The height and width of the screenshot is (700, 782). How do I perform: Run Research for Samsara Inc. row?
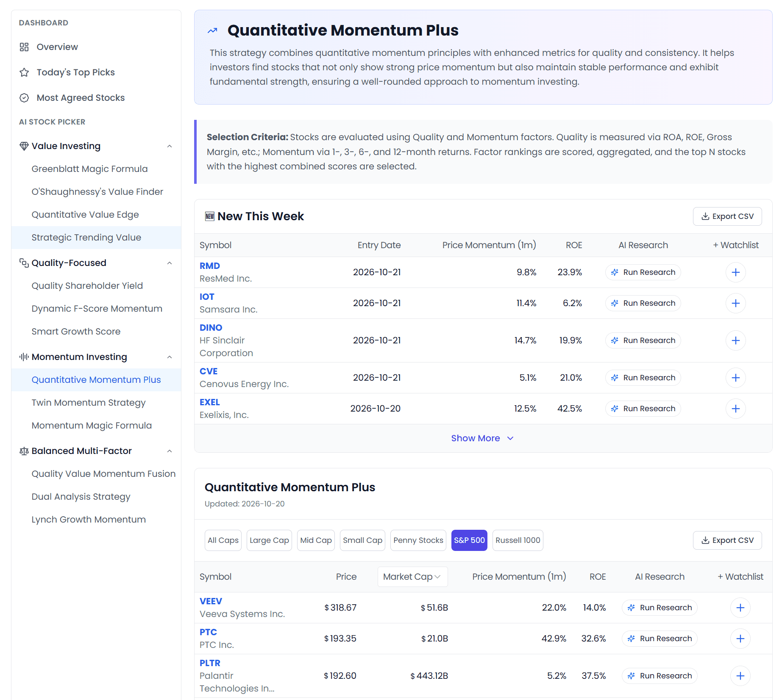click(x=643, y=303)
